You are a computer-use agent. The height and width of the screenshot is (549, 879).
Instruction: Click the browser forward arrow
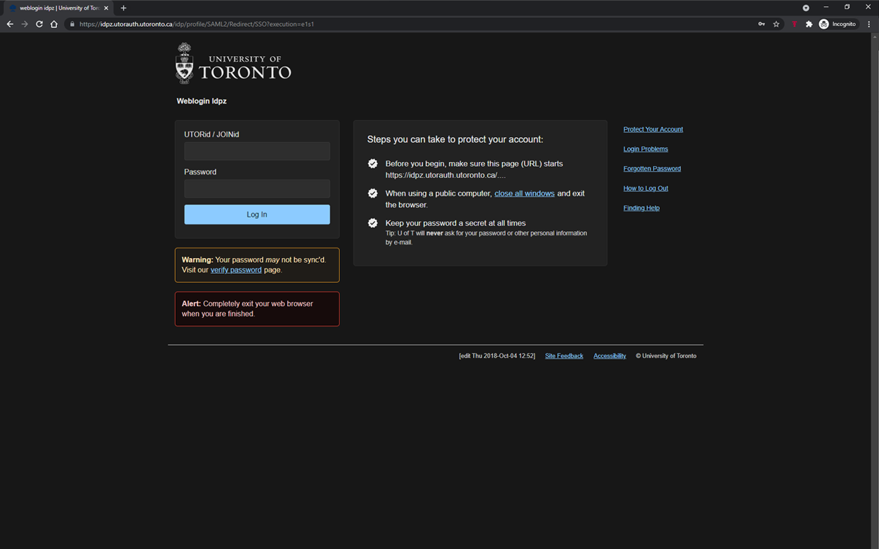pos(25,24)
